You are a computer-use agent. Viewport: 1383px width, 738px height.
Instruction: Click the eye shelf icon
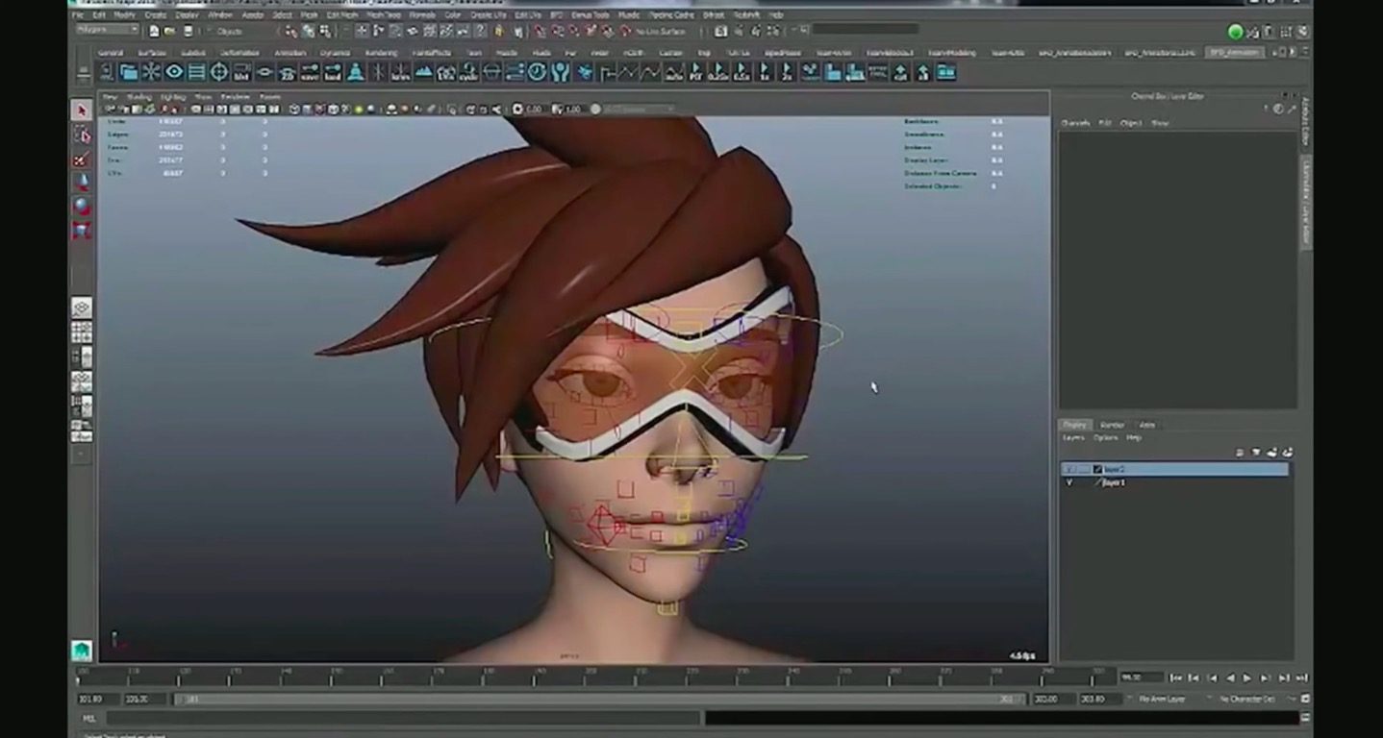click(x=174, y=72)
